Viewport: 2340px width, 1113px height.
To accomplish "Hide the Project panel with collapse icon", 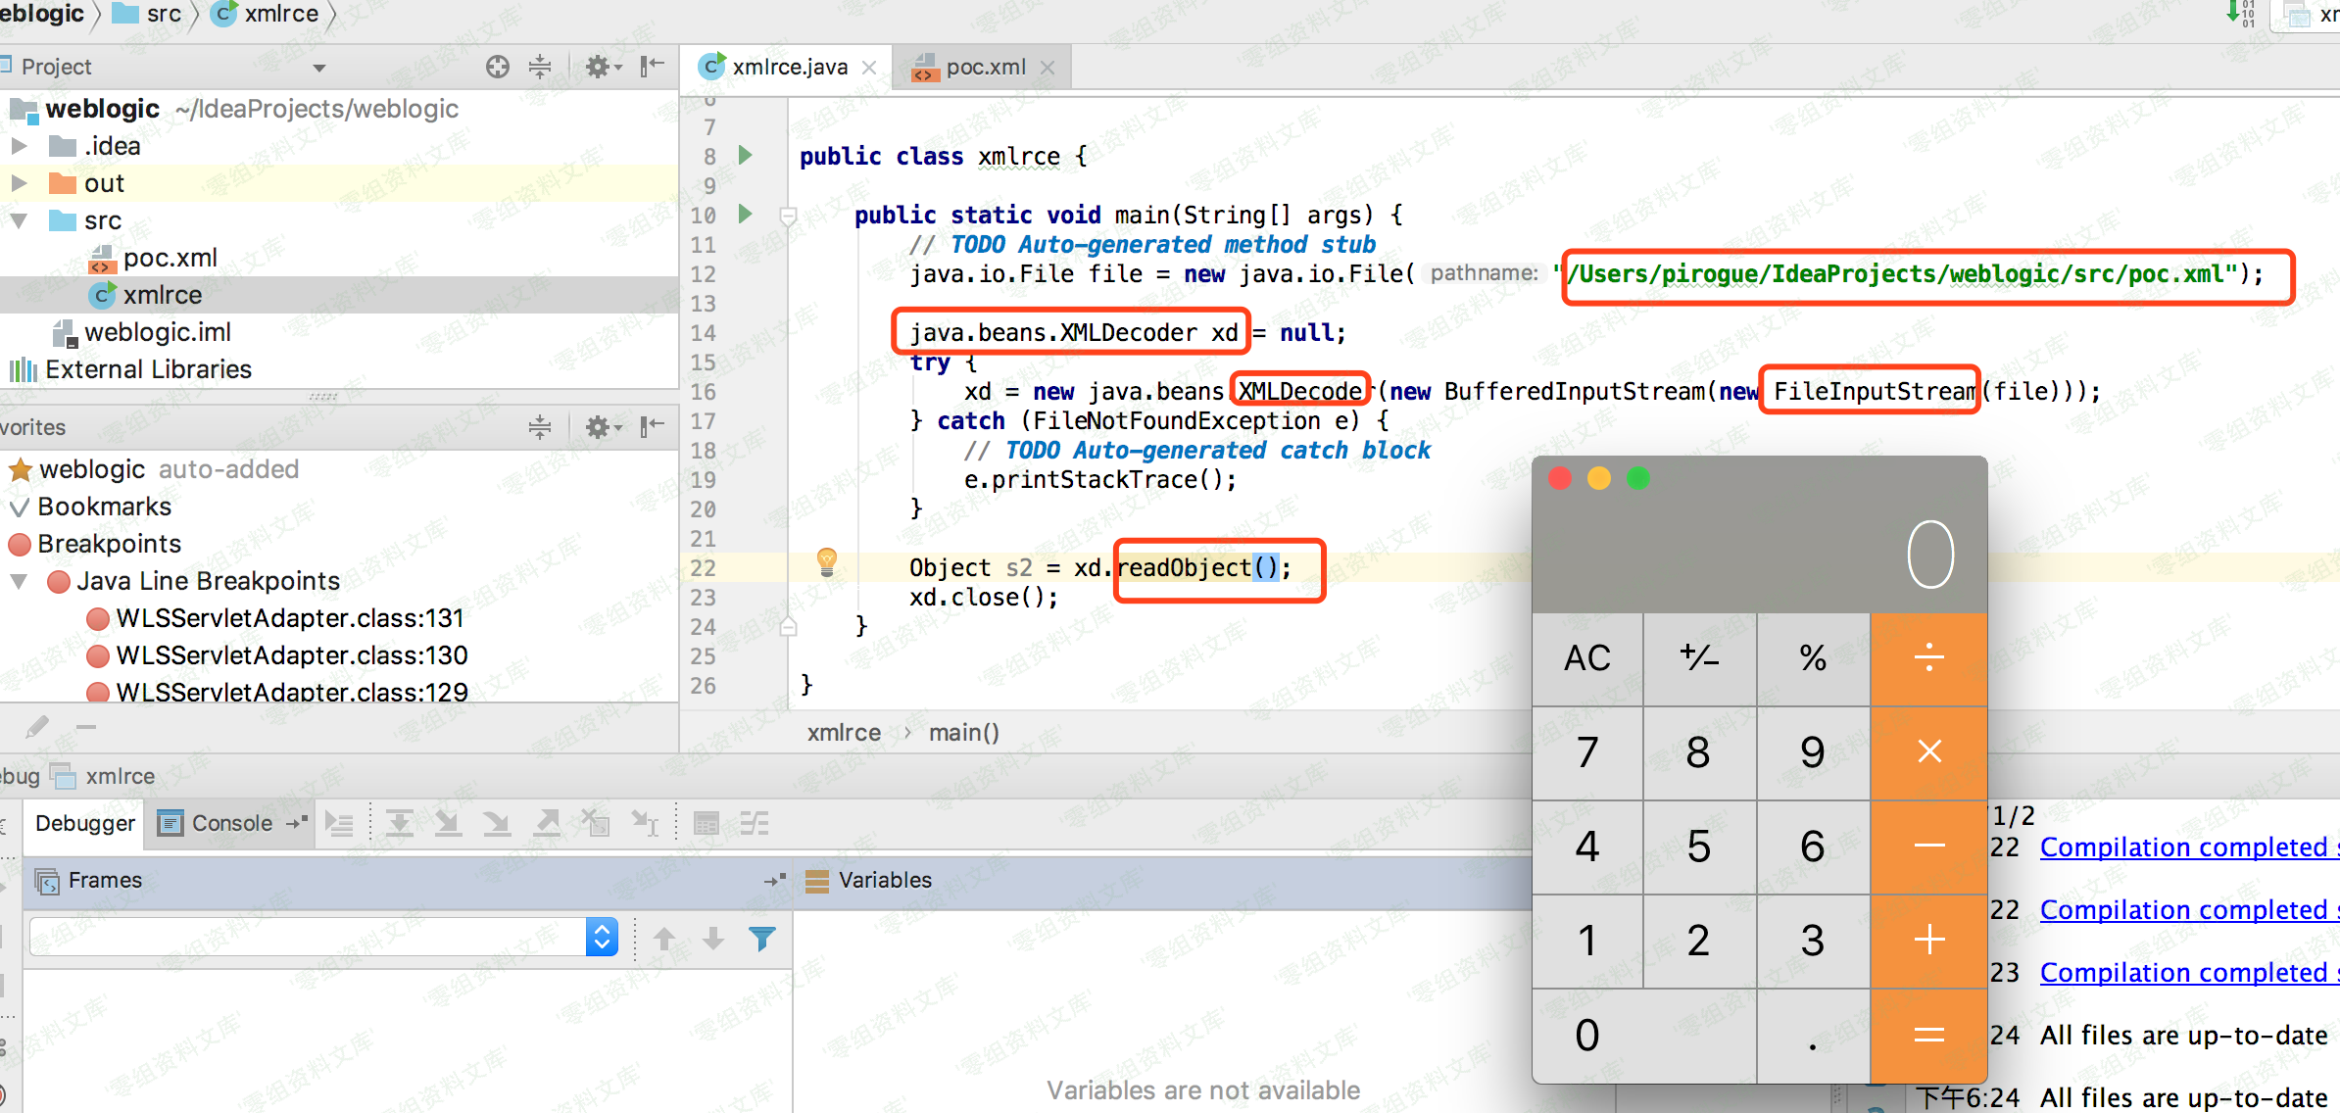I will [x=652, y=67].
